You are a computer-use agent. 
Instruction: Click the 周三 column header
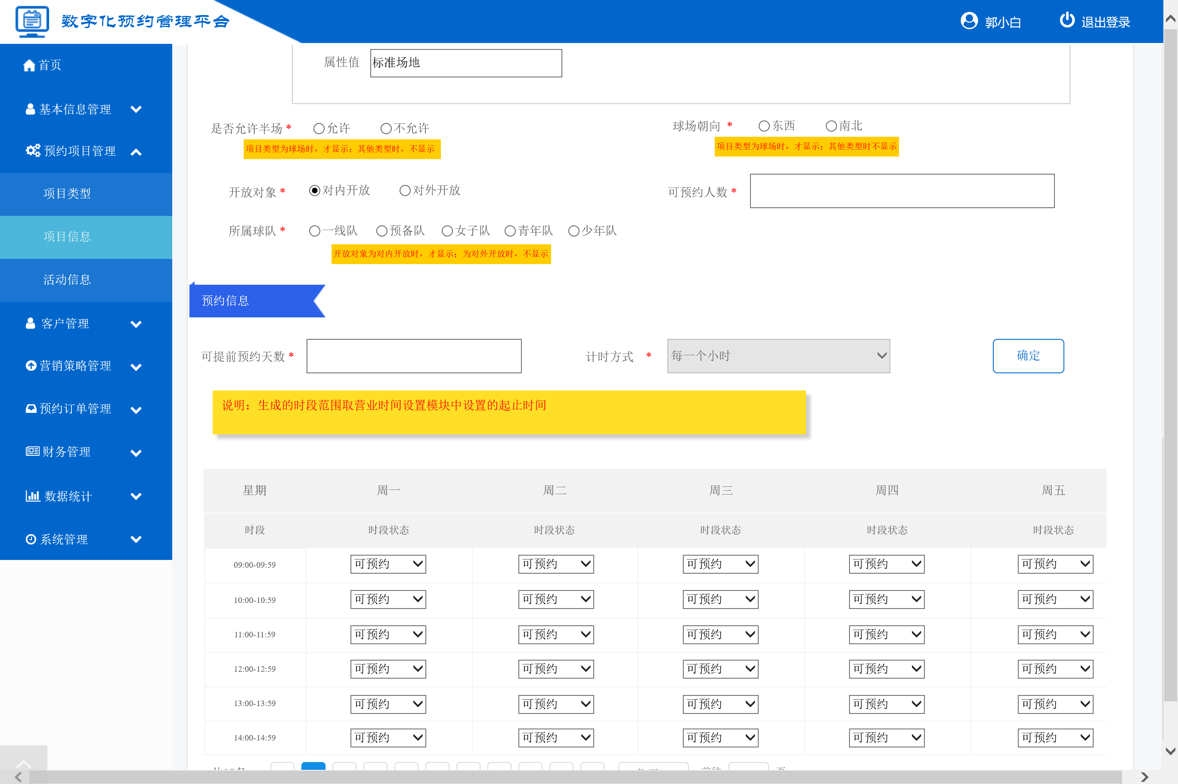click(721, 491)
